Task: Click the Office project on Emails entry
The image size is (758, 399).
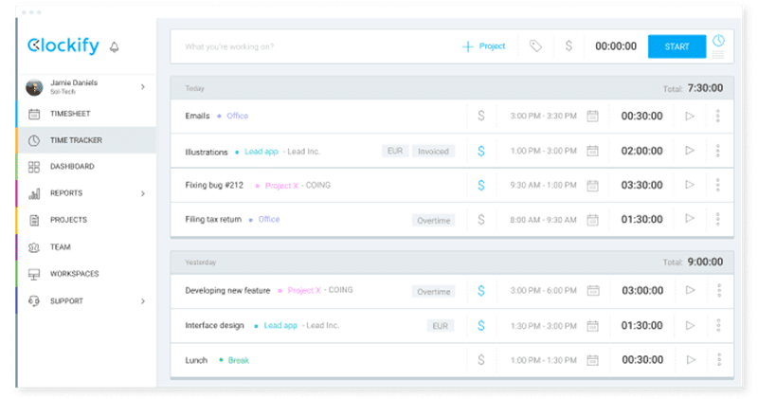Action: pos(238,116)
